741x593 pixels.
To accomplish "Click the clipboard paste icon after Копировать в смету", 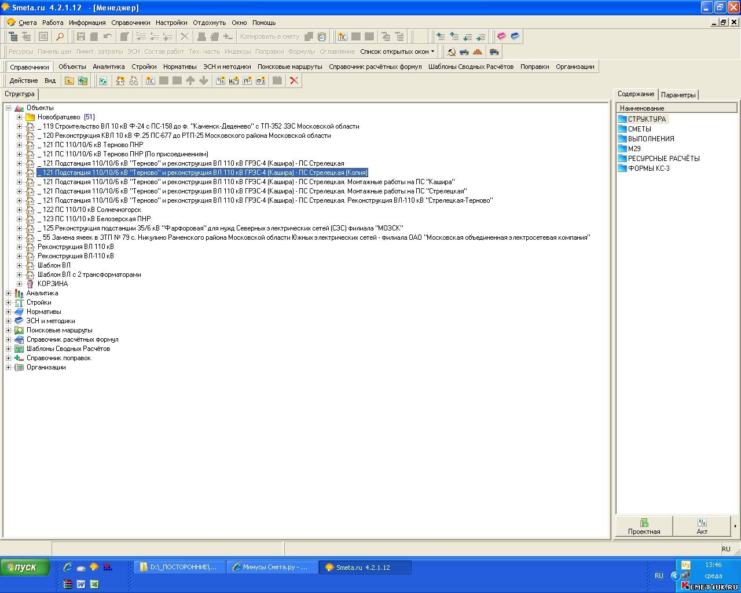I will tap(322, 36).
